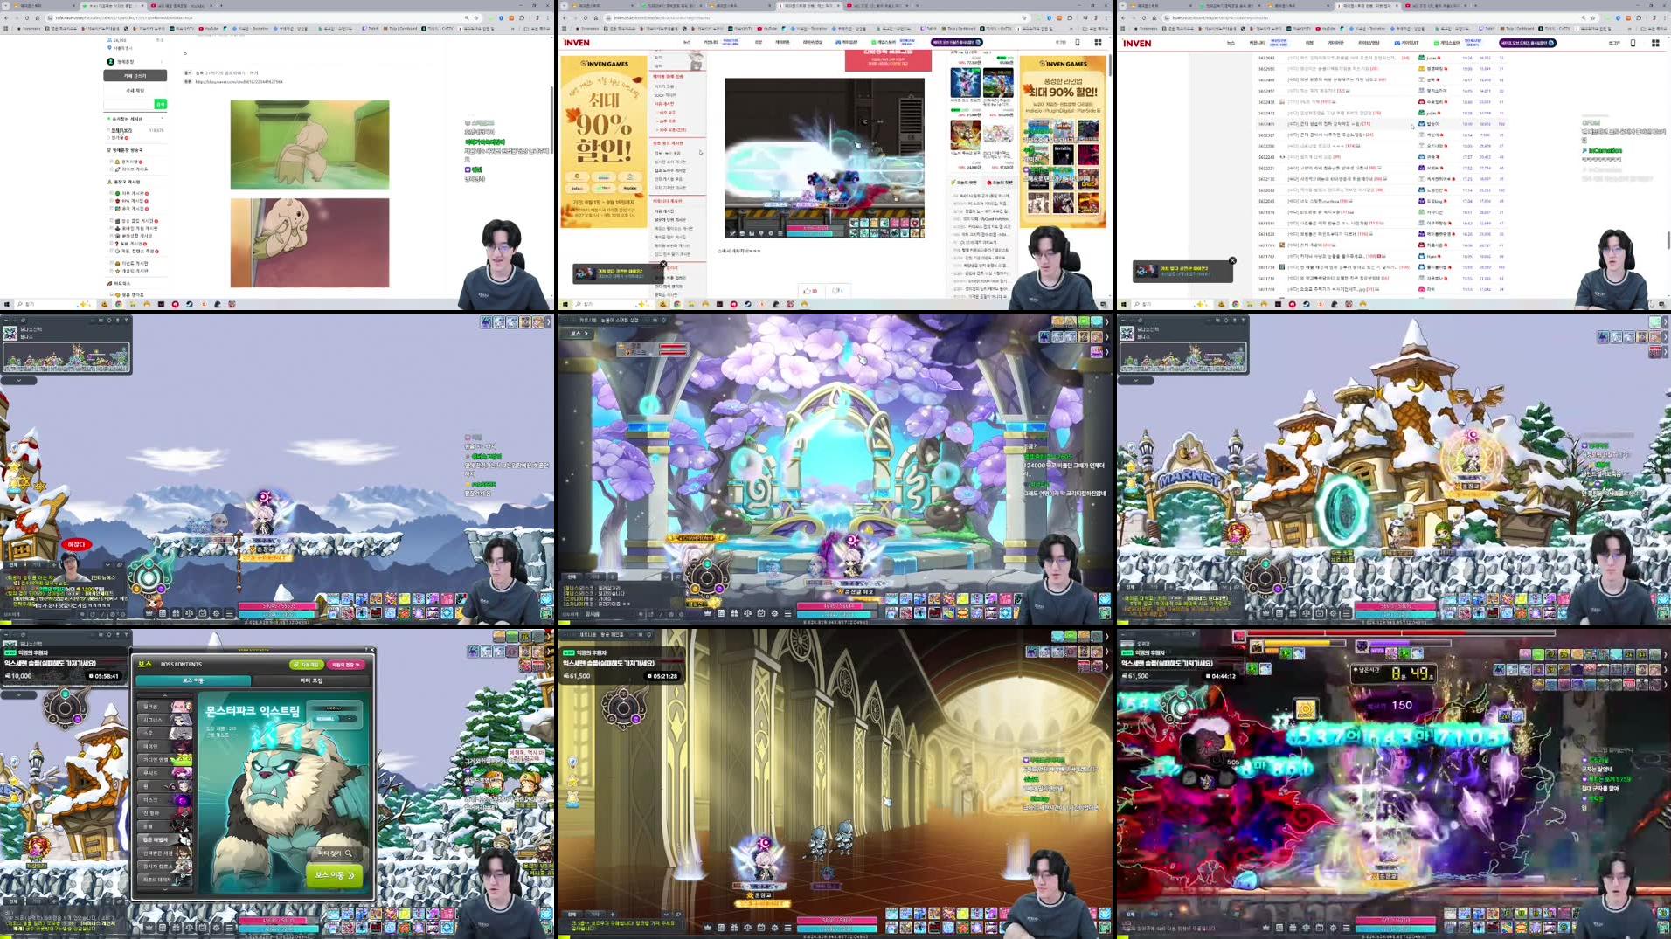Click scrollbar thumb in top-right browser
1671x939 pixels.
point(1668,239)
